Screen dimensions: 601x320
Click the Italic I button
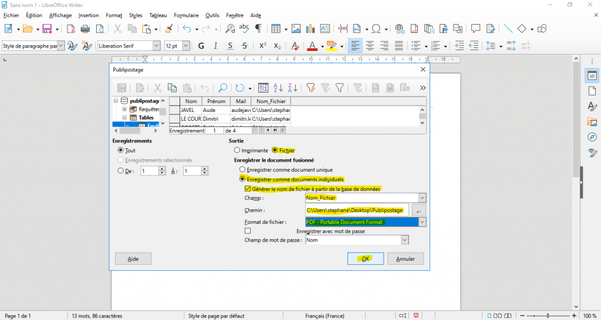215,46
